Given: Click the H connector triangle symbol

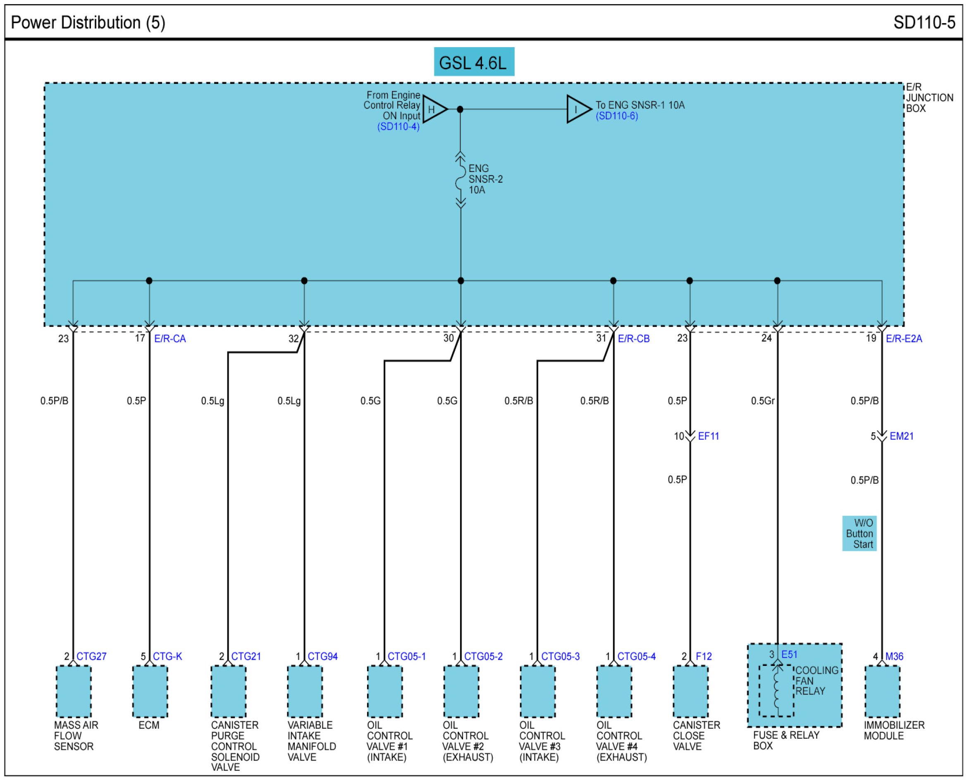Looking at the screenshot, I should coord(433,109).
